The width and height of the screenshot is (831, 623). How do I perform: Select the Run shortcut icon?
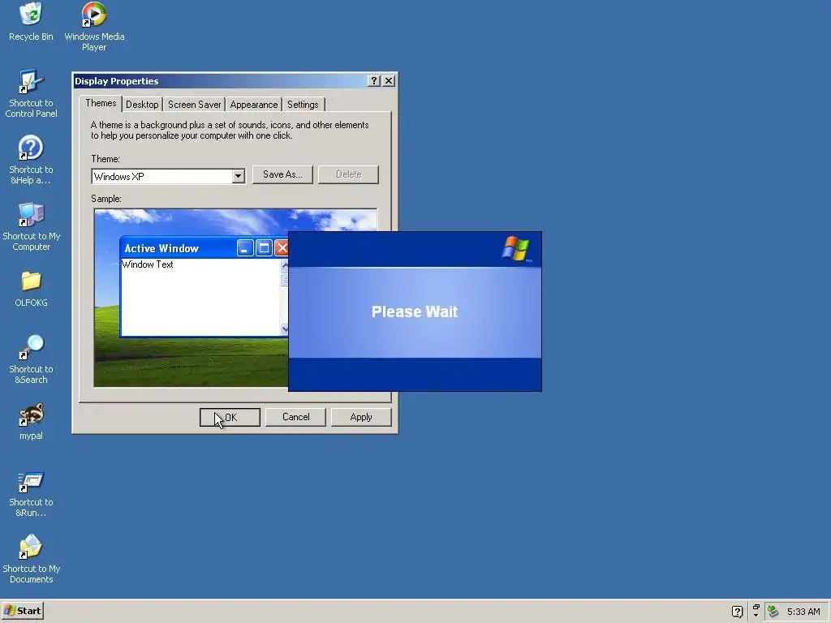[x=31, y=493]
